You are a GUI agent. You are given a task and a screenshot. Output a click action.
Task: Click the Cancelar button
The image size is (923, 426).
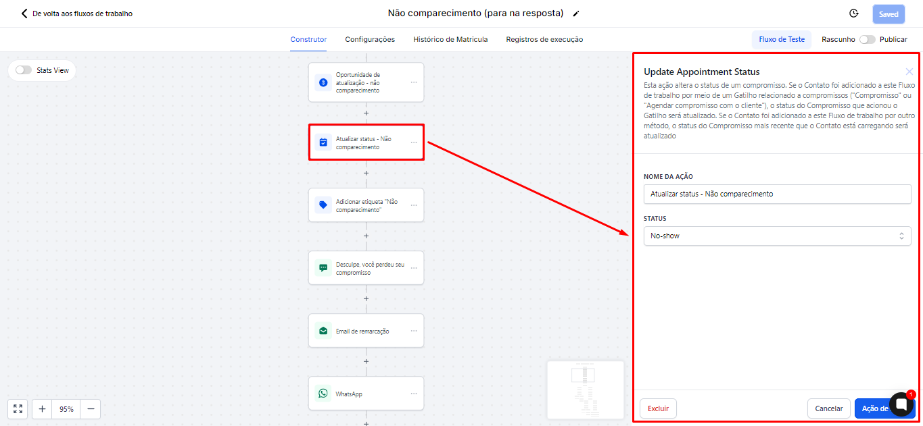point(828,408)
